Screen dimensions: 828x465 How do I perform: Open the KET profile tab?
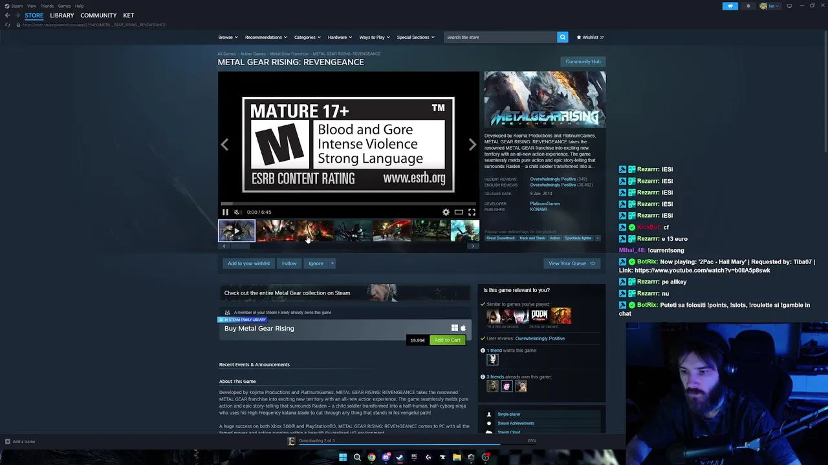pos(129,15)
